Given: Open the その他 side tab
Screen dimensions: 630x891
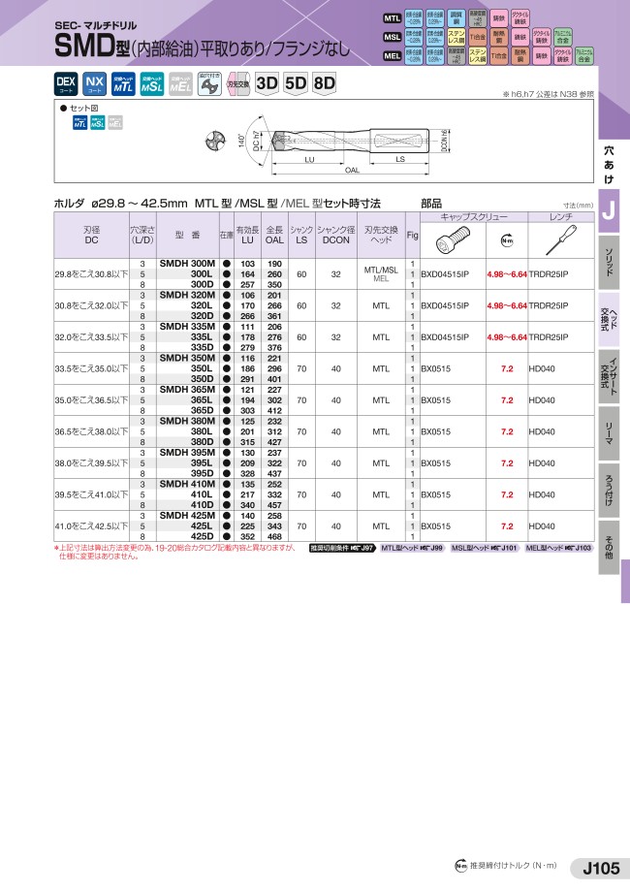Looking at the screenshot, I should 609,548.
